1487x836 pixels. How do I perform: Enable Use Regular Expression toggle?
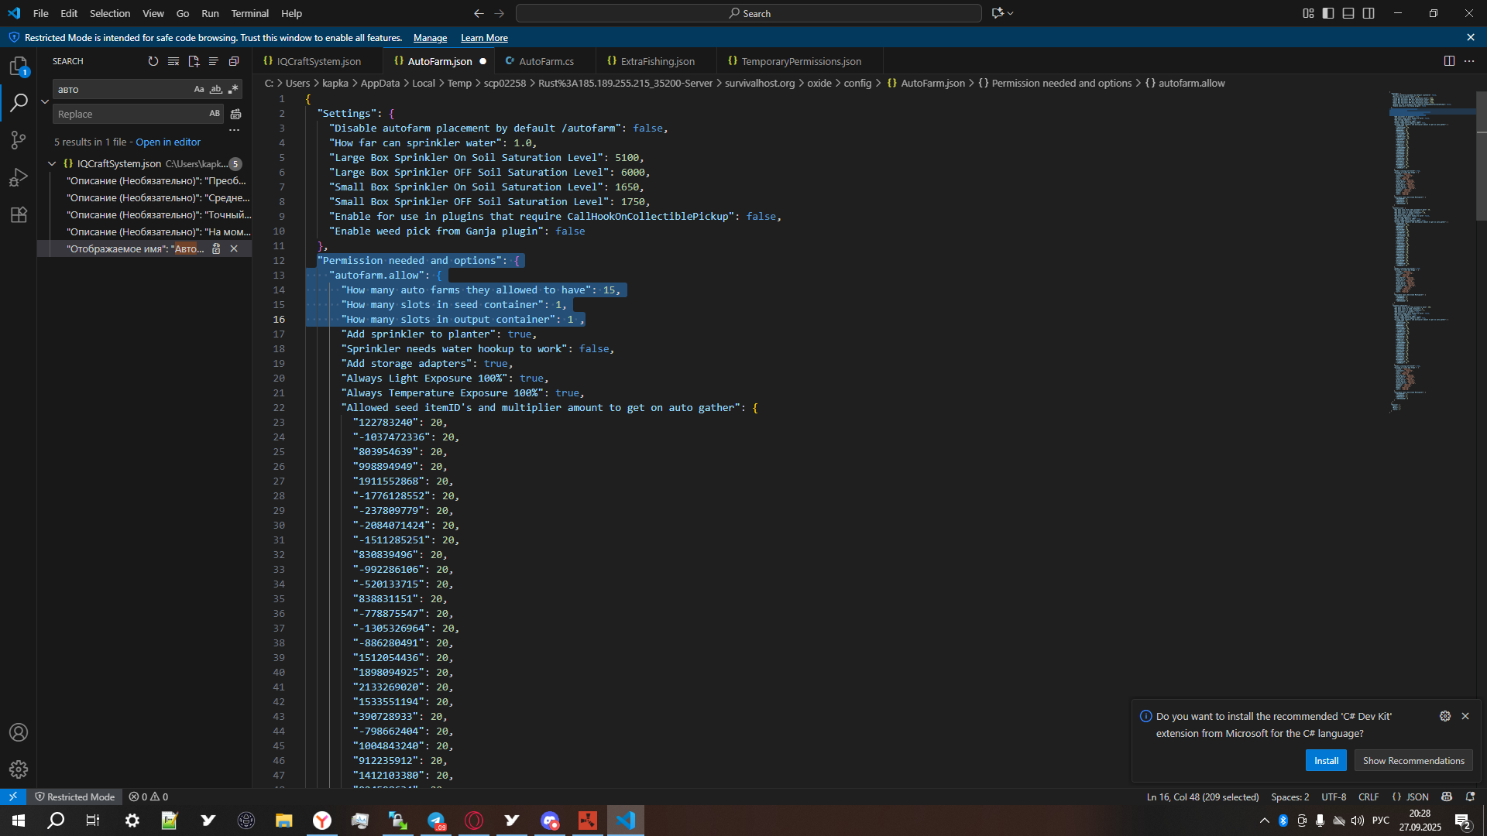click(x=233, y=90)
